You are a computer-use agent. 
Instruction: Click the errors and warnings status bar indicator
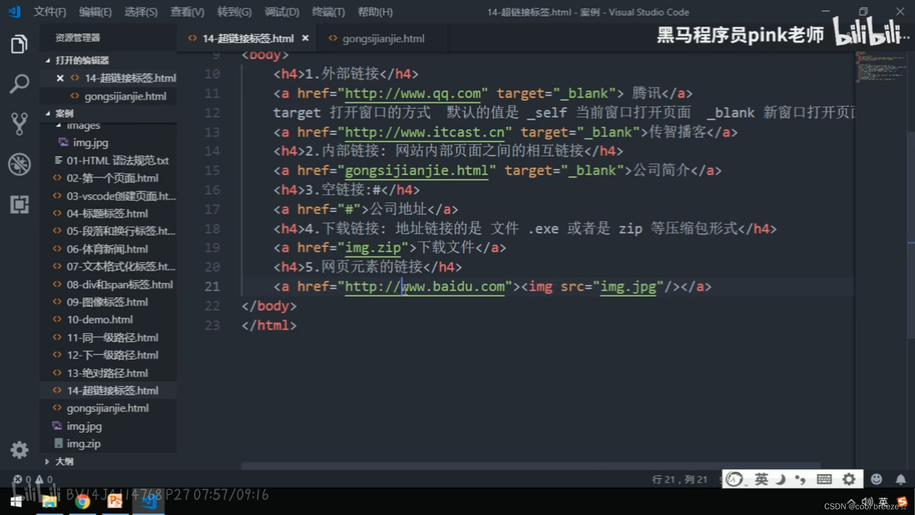tap(33, 479)
